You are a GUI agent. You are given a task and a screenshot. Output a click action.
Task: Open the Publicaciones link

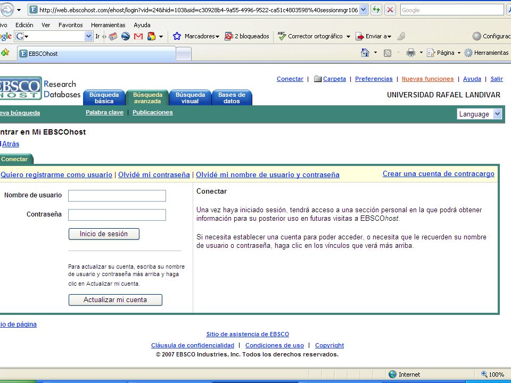coord(153,112)
